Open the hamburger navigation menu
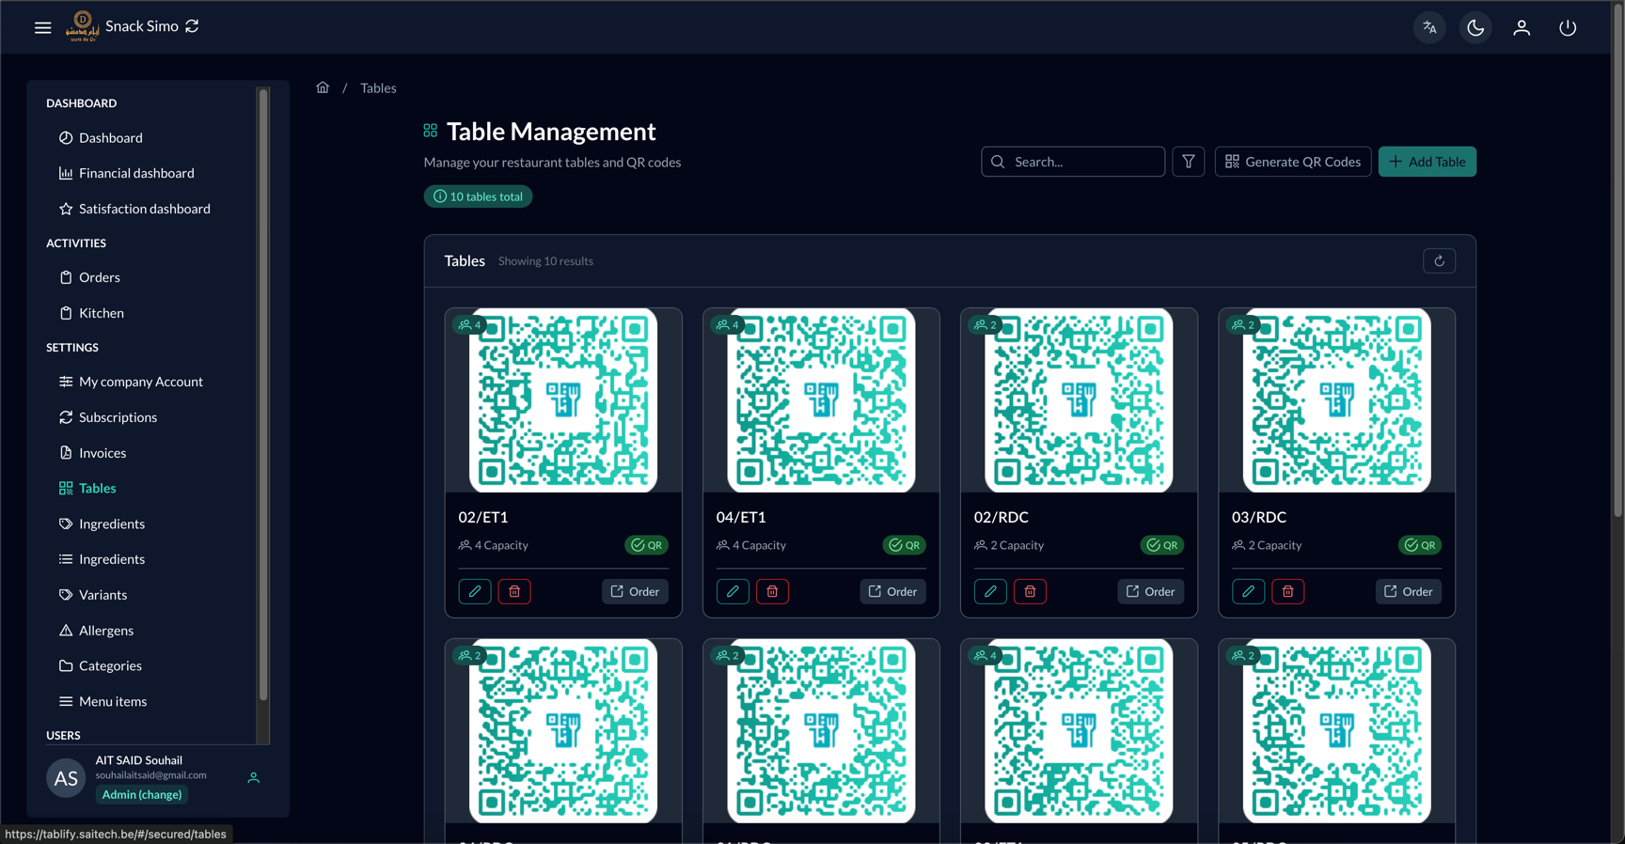This screenshot has height=844, width=1625. point(43,27)
